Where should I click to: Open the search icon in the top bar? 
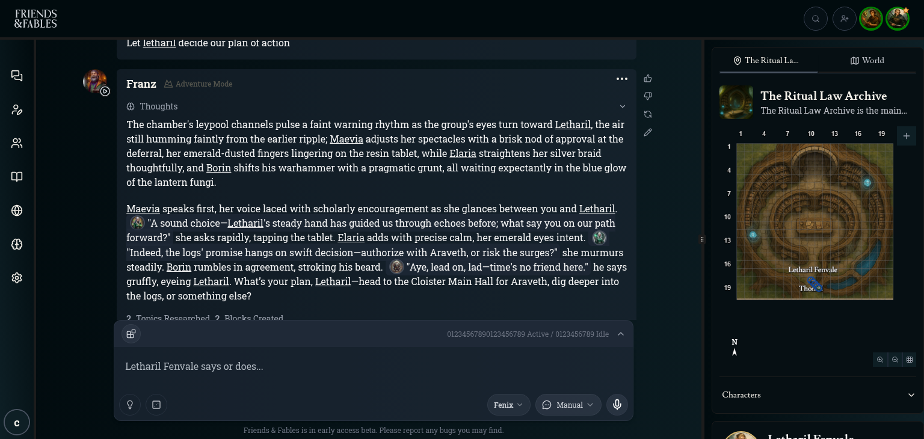(x=816, y=19)
